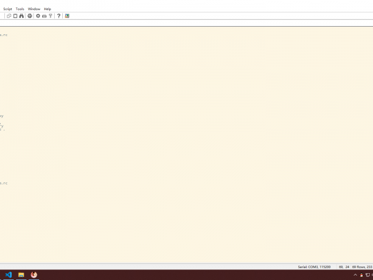Click the keymap editor icon in the toolbar
This screenshot has width=373, height=280.
44,16
